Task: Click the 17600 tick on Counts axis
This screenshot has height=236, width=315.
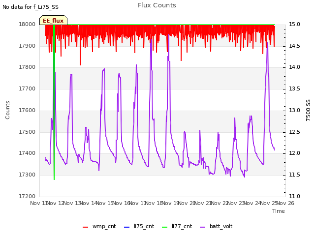Action: (27, 110)
